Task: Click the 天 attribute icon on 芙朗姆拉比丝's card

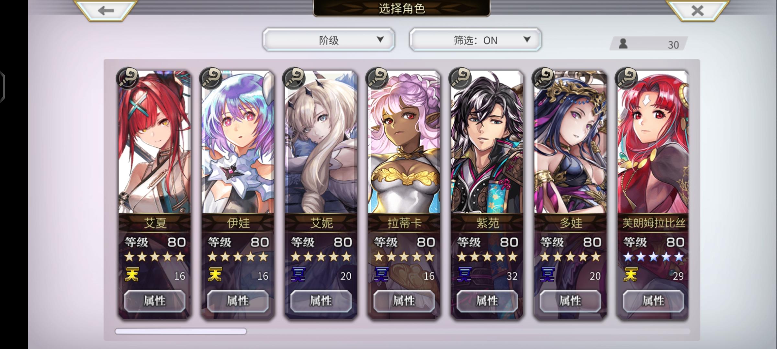Action: coord(630,275)
